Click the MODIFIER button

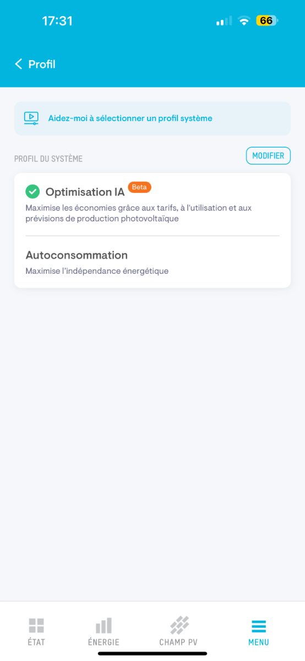click(x=268, y=156)
